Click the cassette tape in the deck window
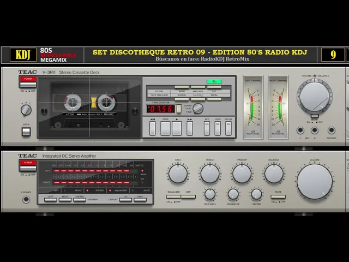 (89, 106)
